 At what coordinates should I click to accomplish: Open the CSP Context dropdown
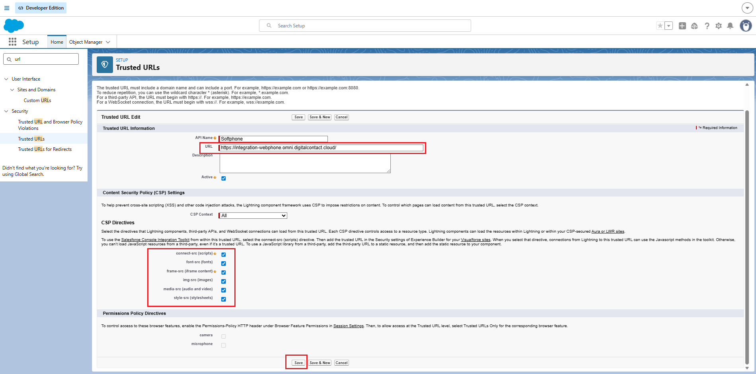pos(253,216)
